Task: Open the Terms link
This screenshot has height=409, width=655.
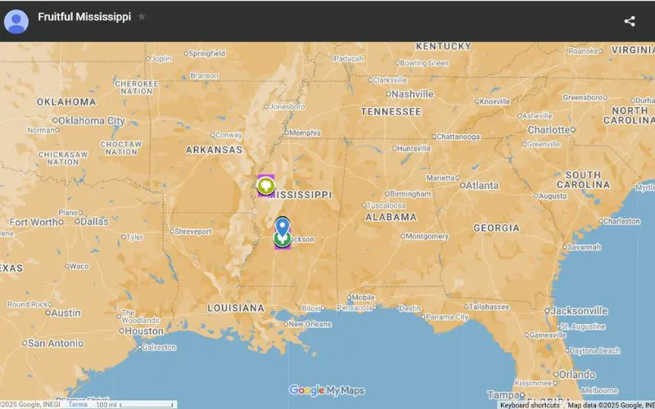Action: click(78, 404)
